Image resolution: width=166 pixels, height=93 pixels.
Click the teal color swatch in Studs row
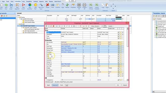click(119, 19)
